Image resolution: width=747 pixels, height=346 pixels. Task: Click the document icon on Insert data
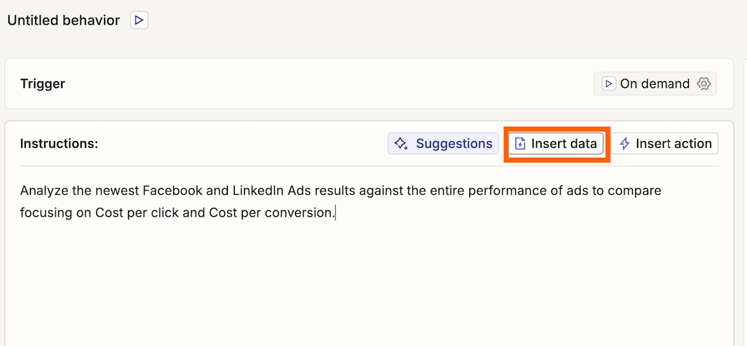click(520, 143)
